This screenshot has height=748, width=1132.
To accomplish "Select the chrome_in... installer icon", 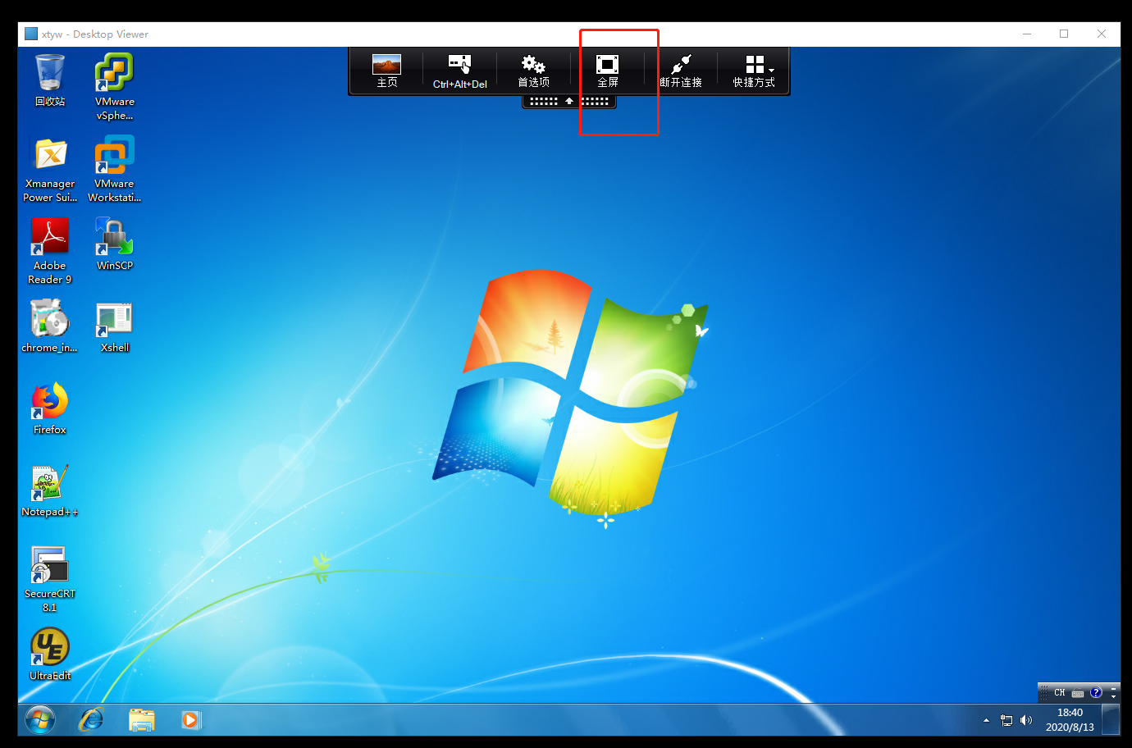I will point(50,326).
